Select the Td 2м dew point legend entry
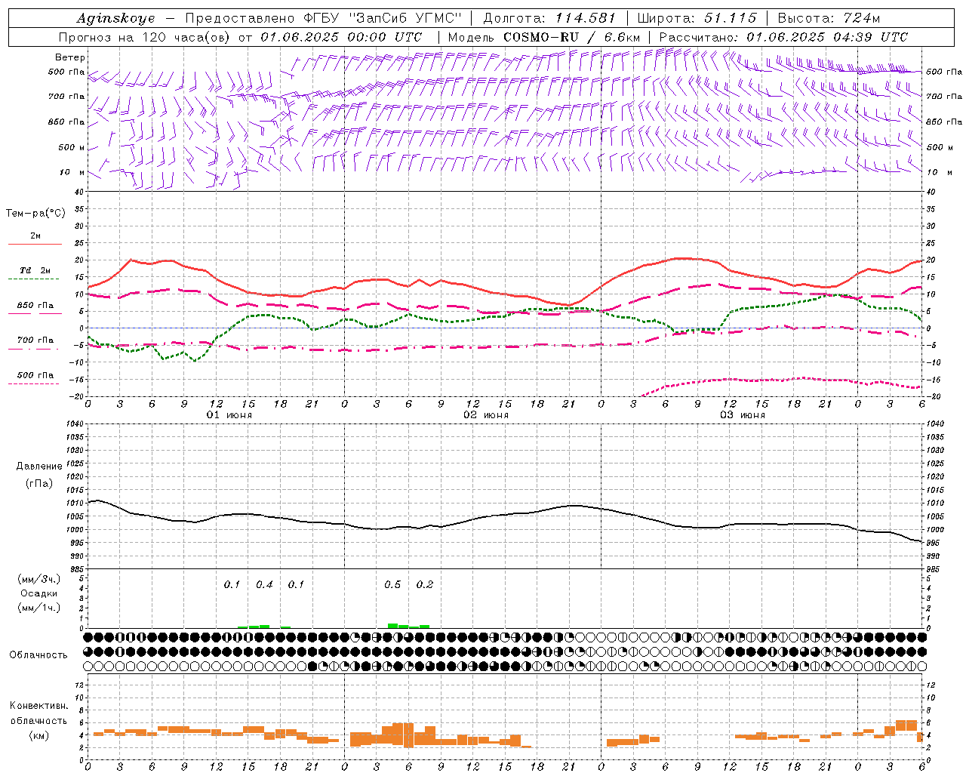 (x=35, y=270)
